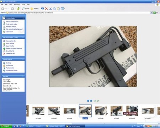
Task: Choose View as a slide show
Action: tap(11, 22)
